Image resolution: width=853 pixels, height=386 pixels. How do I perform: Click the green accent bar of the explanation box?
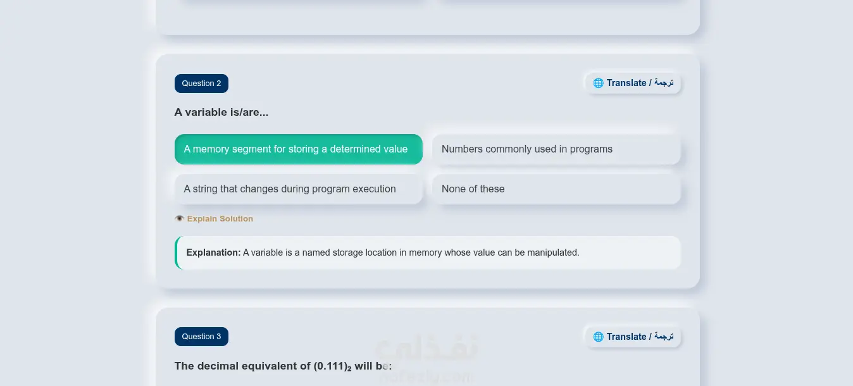[x=177, y=252]
